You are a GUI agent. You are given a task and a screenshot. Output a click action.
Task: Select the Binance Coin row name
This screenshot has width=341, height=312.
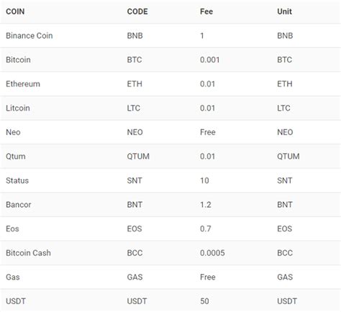pyautogui.click(x=29, y=36)
